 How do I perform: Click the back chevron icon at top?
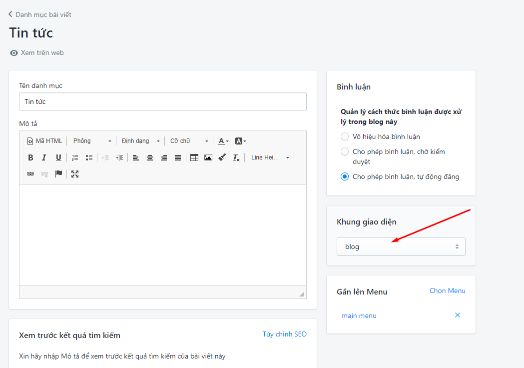pyautogui.click(x=10, y=14)
